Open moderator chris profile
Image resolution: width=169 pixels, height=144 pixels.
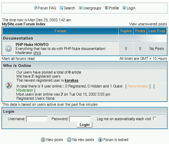(x=37, y=53)
